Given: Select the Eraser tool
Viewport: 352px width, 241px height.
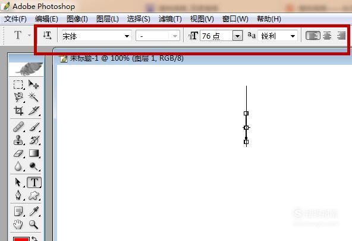Looking at the screenshot, I should (18, 154).
